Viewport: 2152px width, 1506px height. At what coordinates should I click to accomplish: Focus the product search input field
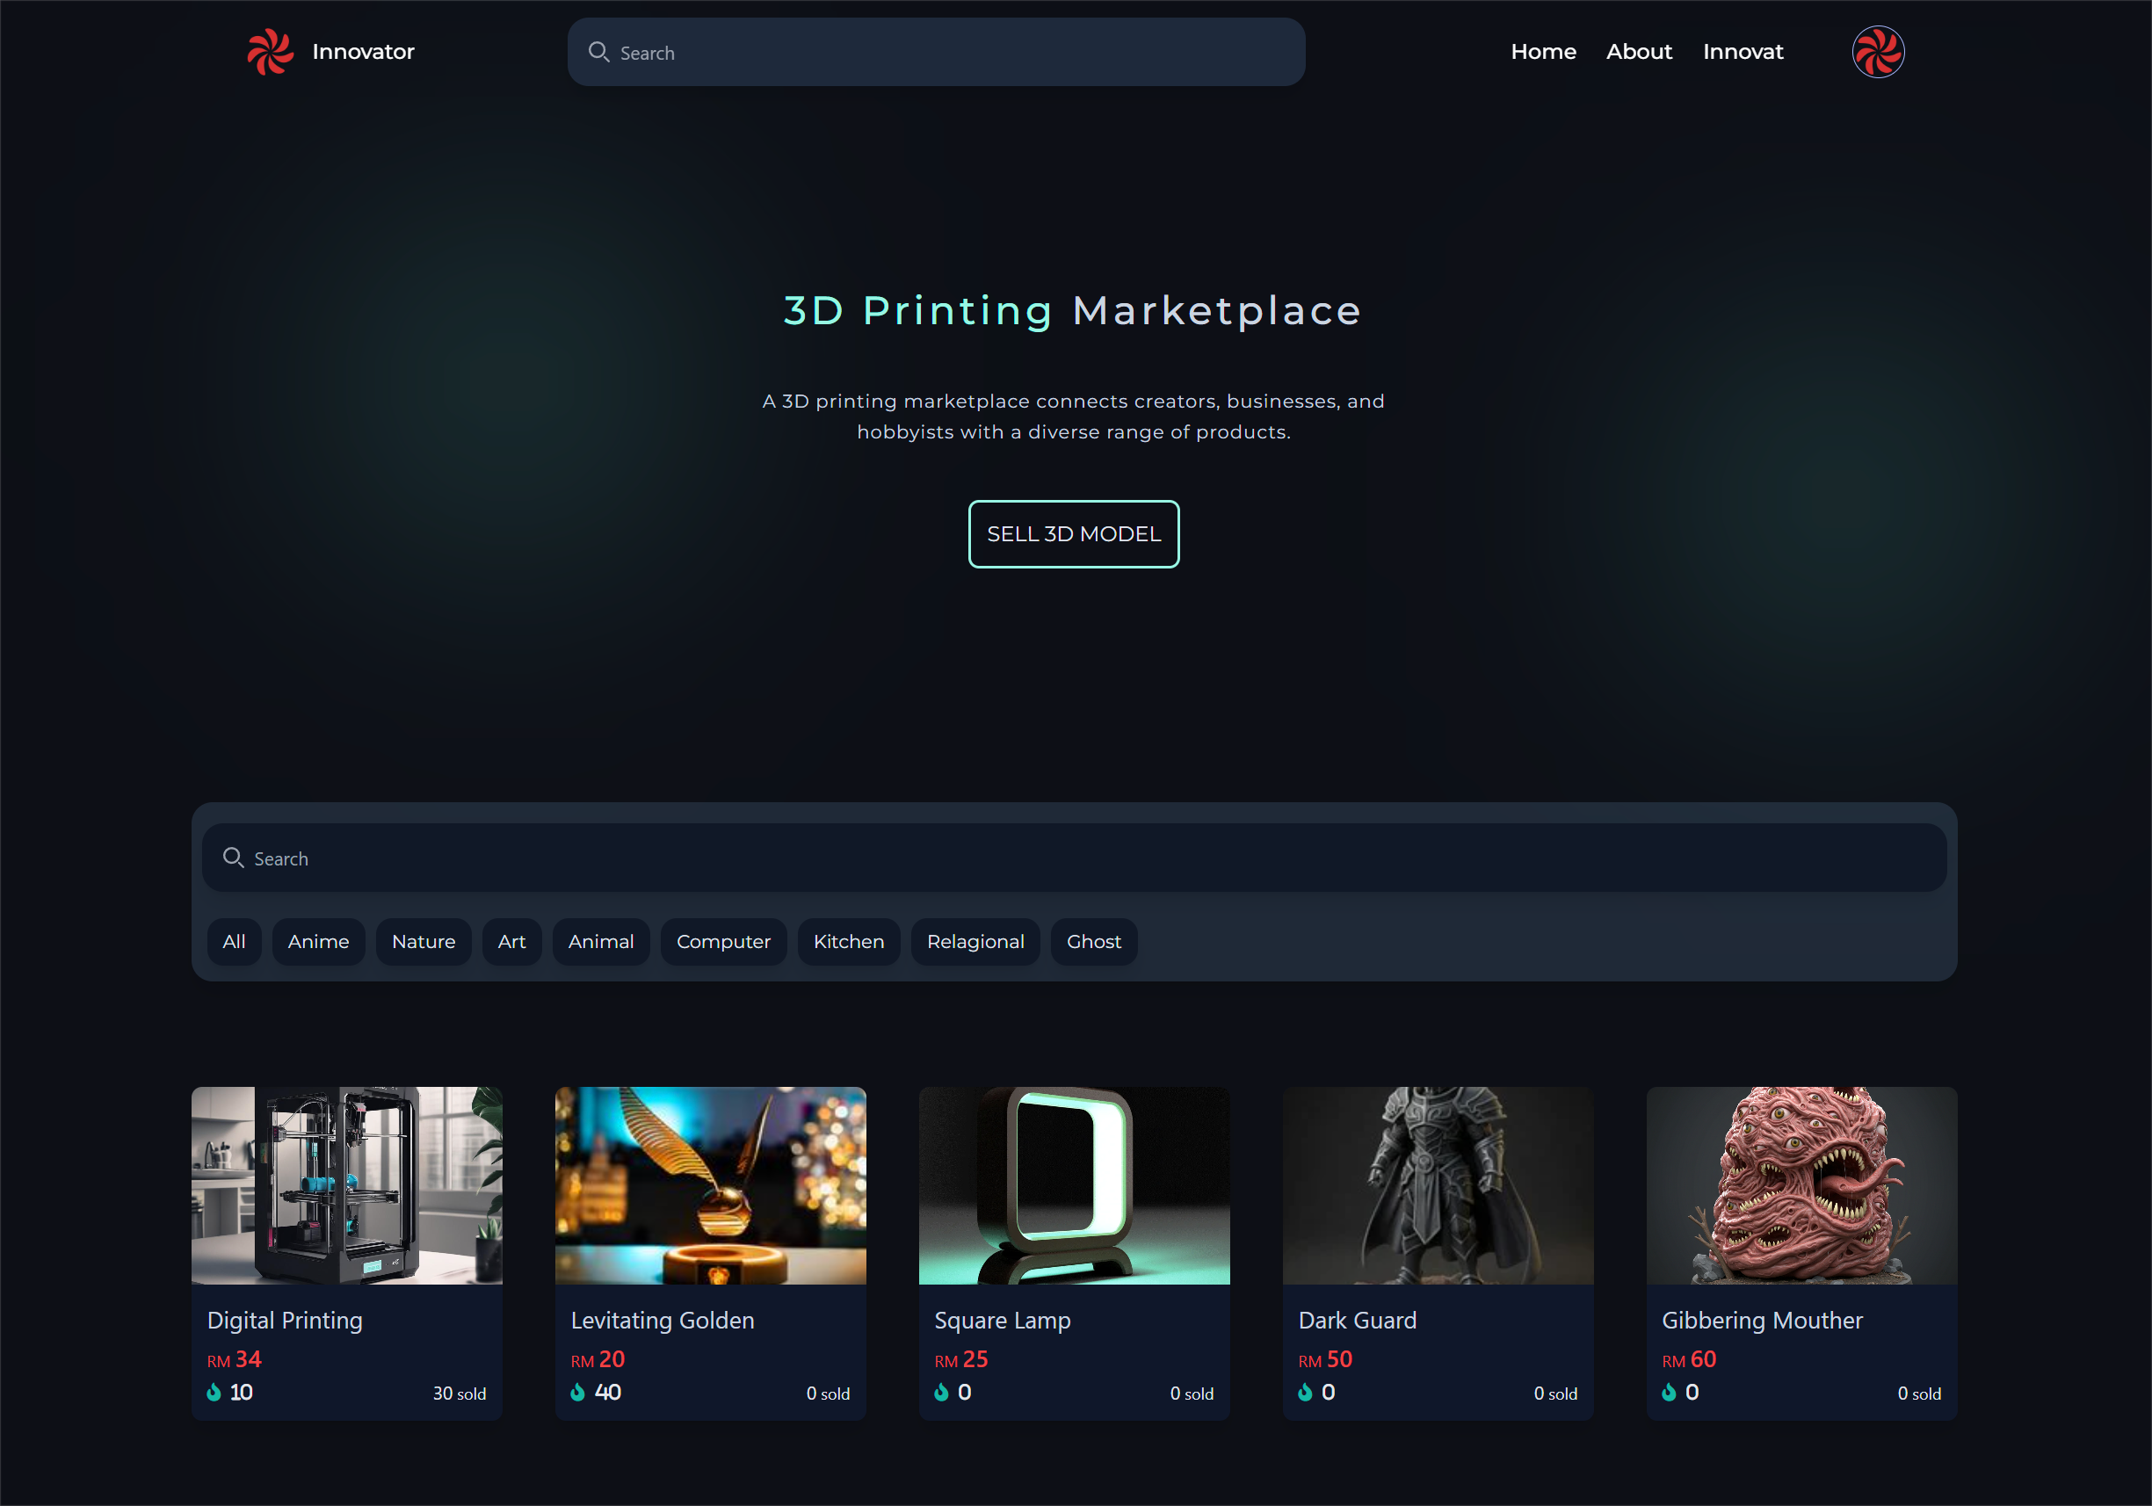(1074, 858)
